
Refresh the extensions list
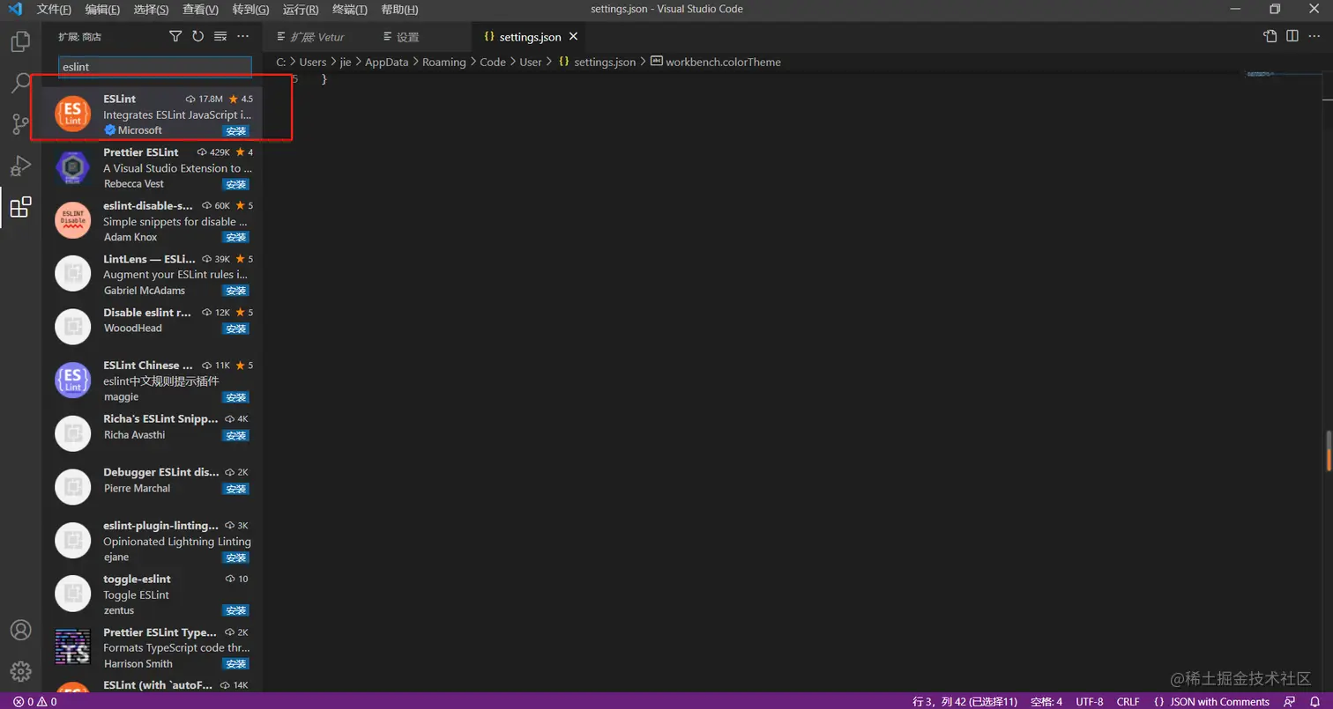197,36
